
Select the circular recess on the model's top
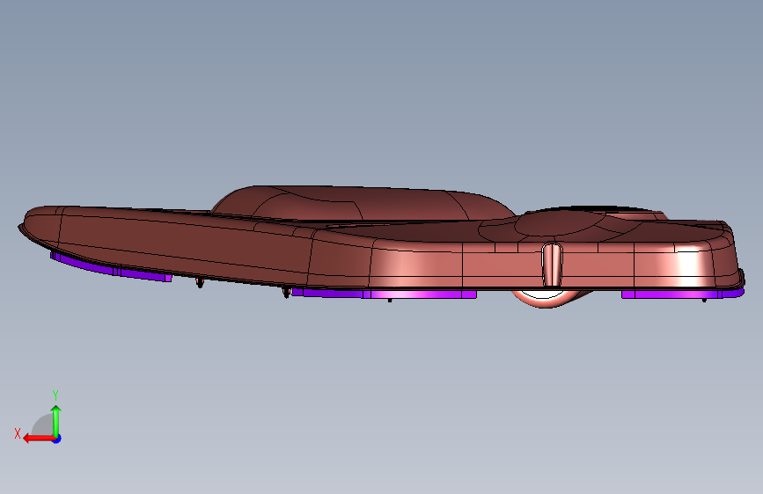coord(560,224)
